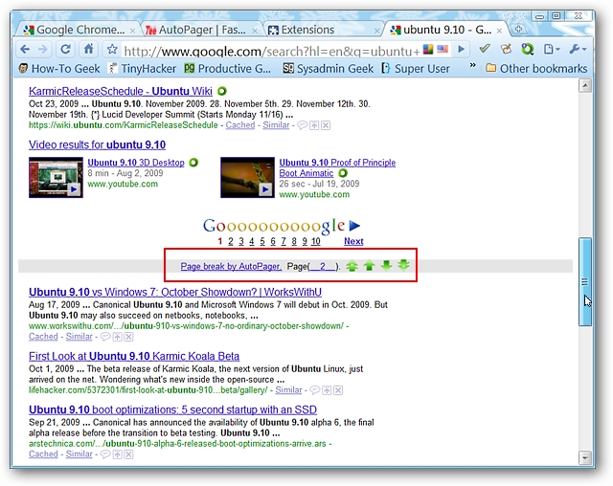Click the scrollbar up arrow
This screenshot has height=486, width=613.
(x=585, y=85)
